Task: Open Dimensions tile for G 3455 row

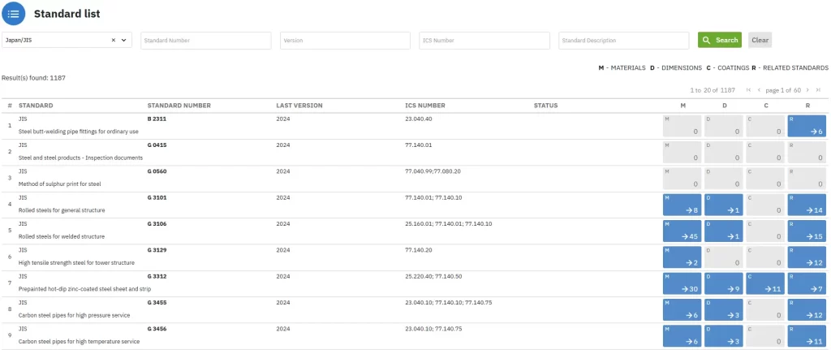Action: [x=723, y=309]
